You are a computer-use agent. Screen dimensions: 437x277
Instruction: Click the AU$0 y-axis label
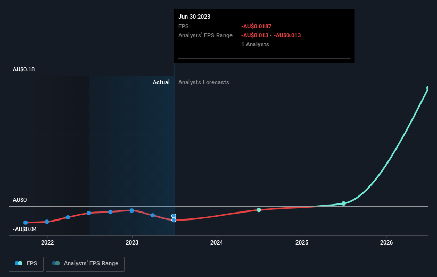[x=20, y=200]
